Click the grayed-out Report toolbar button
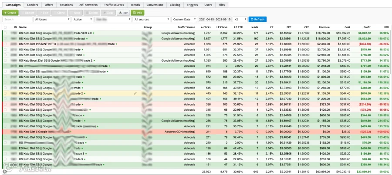This screenshot has width=392, height=175. [x=28, y=13]
